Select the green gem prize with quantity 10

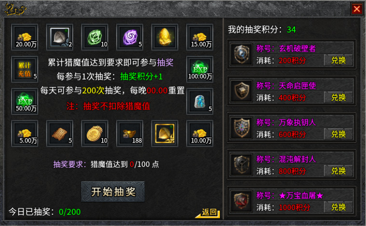95,37
